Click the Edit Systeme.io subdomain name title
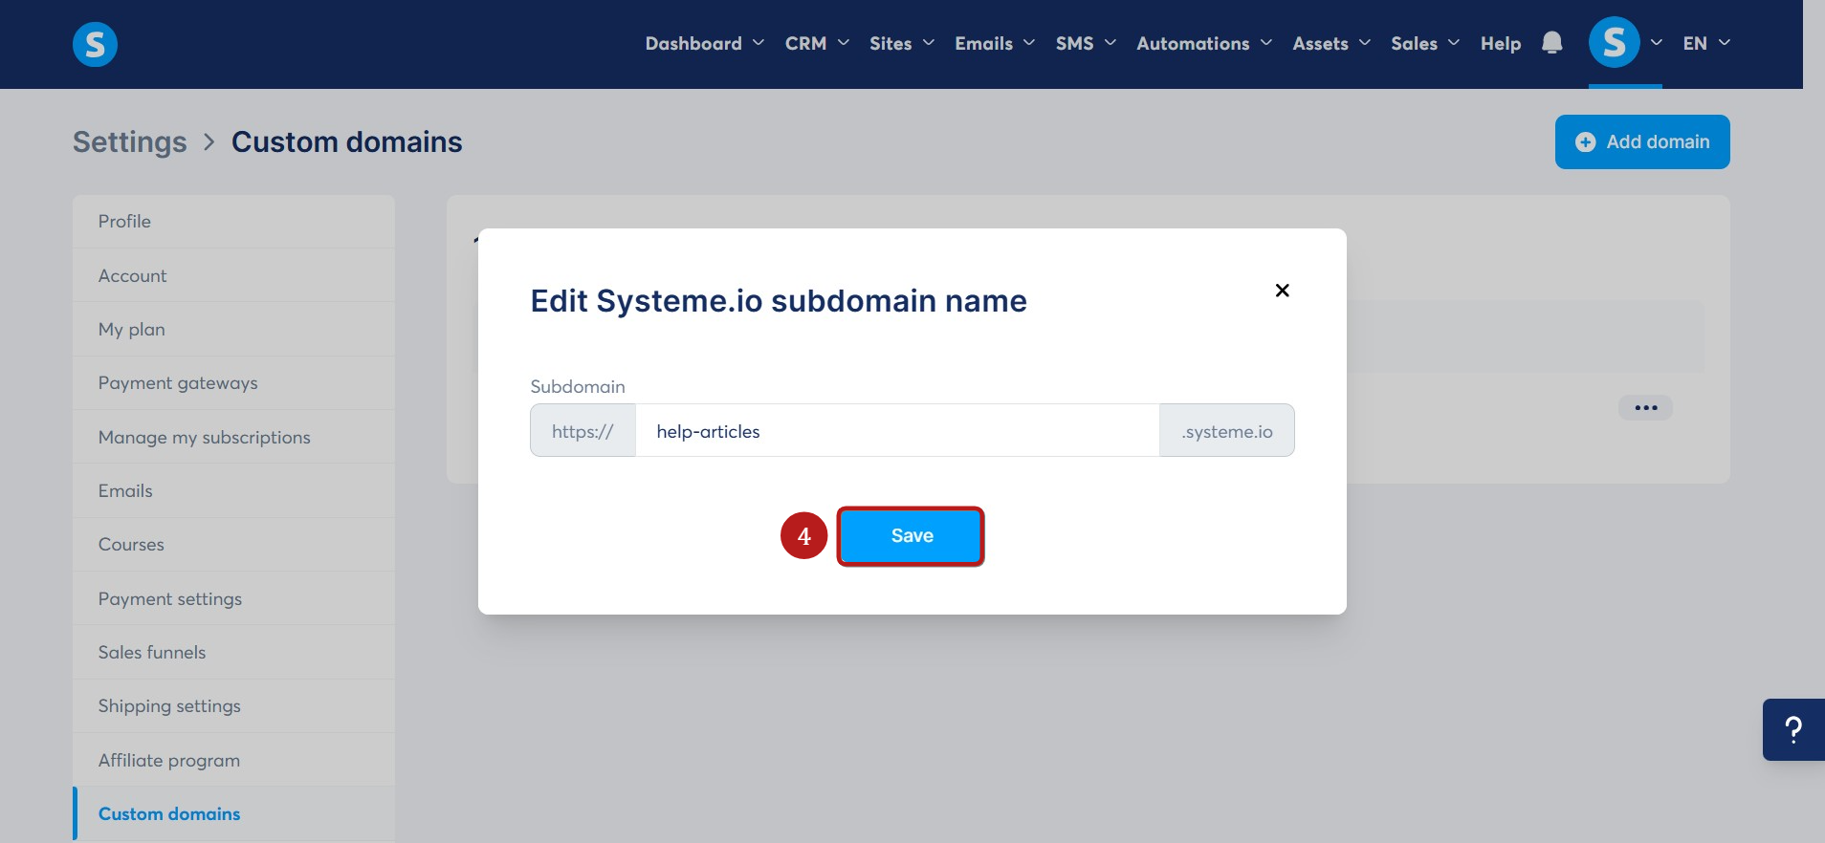The height and width of the screenshot is (843, 1825). pyautogui.click(x=779, y=301)
